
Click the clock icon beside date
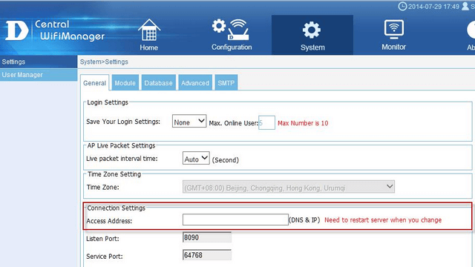click(x=402, y=6)
